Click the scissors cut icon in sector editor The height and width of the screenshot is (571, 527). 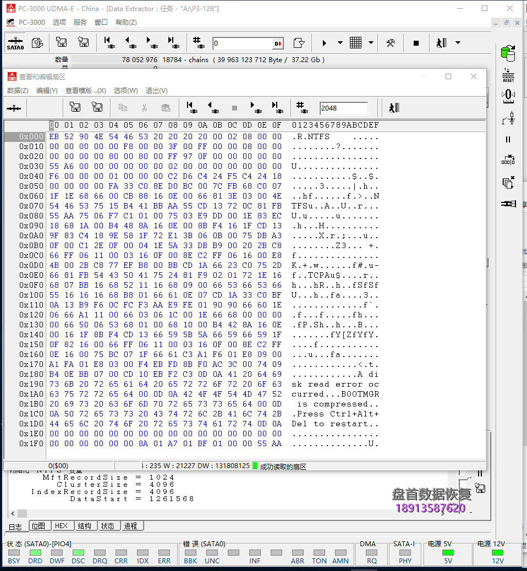tap(144, 108)
